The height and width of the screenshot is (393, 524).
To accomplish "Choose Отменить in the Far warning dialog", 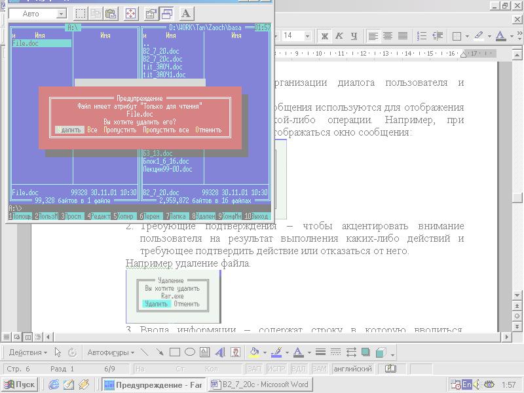I will click(208, 130).
